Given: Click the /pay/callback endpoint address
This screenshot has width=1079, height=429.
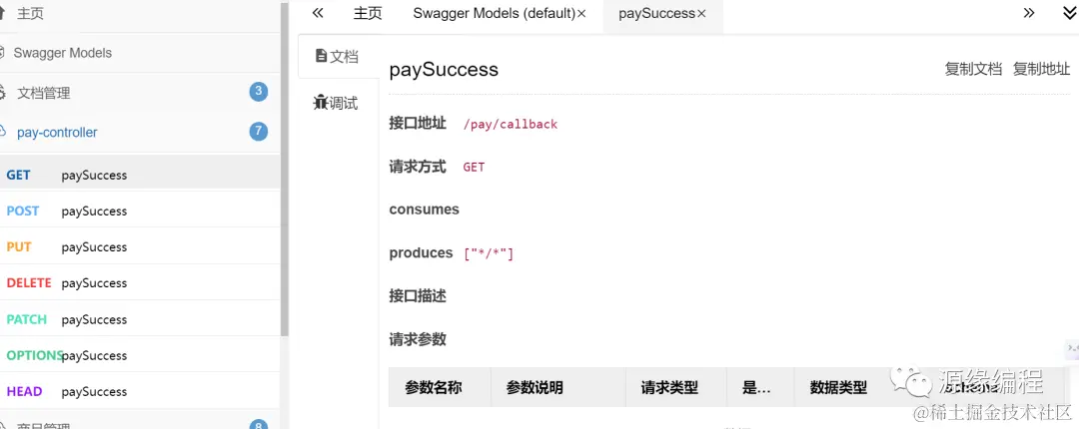Looking at the screenshot, I should coord(510,125).
